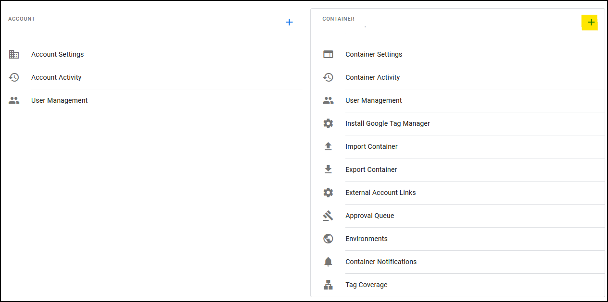Click the Account Settings building icon
Screen dimensions: 608x302
(x=14, y=54)
